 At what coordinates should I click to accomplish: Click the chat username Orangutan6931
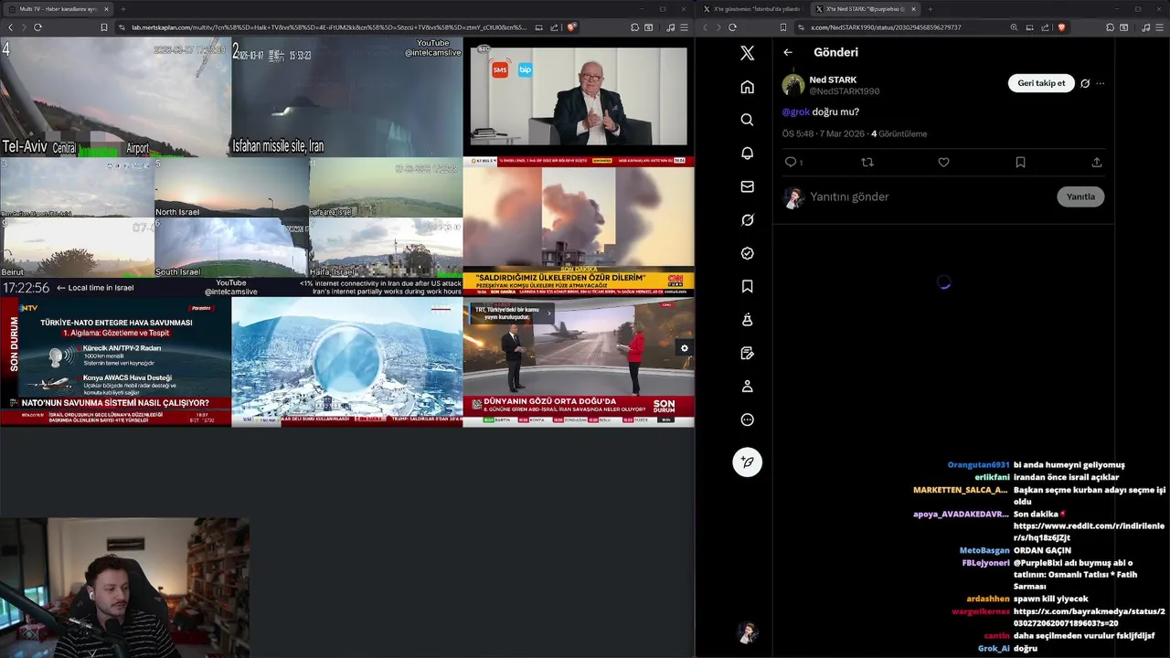[978, 465]
